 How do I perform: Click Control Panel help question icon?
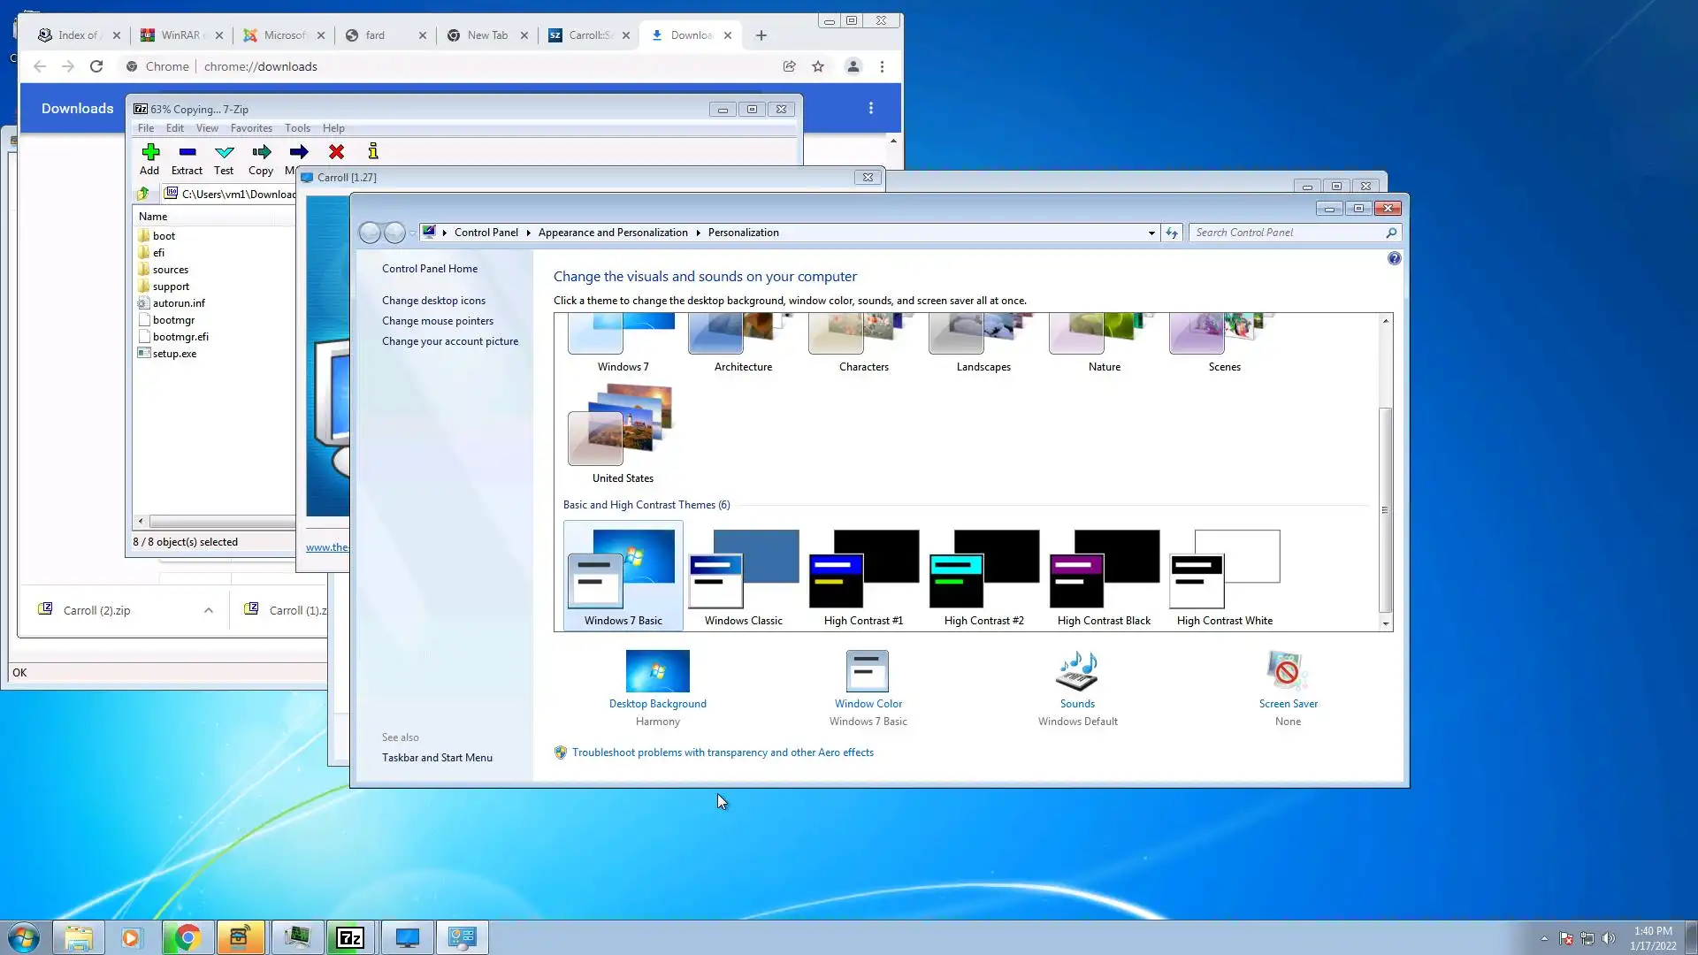tap(1394, 258)
